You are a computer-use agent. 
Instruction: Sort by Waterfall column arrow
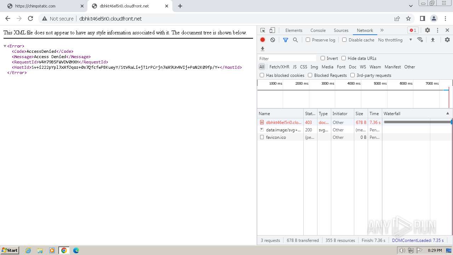(x=447, y=113)
